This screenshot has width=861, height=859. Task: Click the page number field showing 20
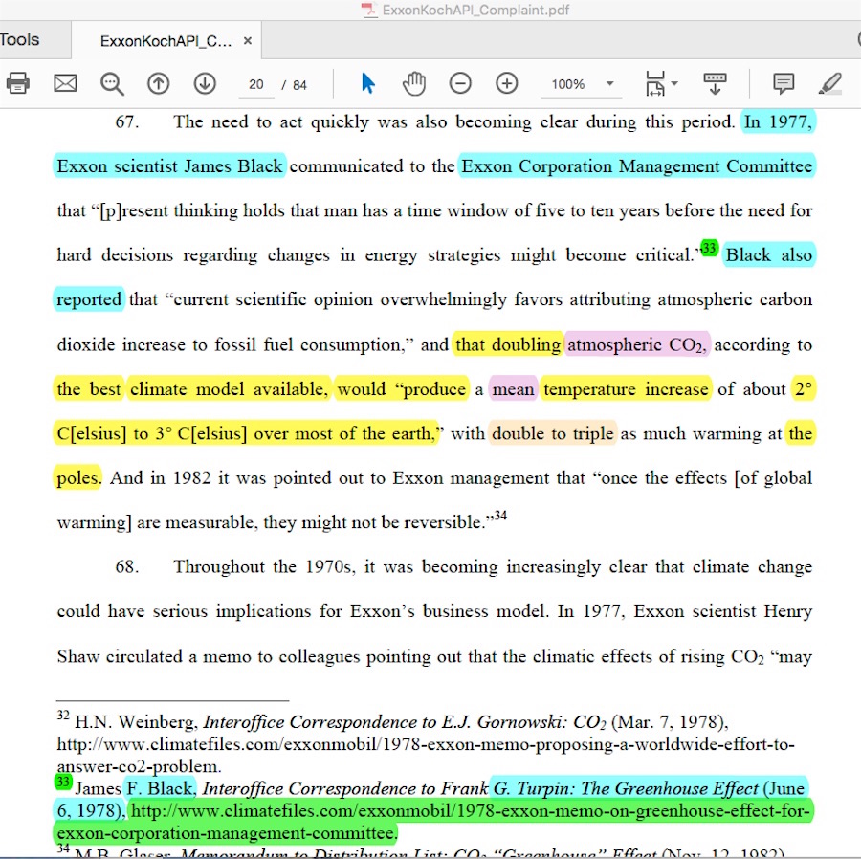pos(255,84)
